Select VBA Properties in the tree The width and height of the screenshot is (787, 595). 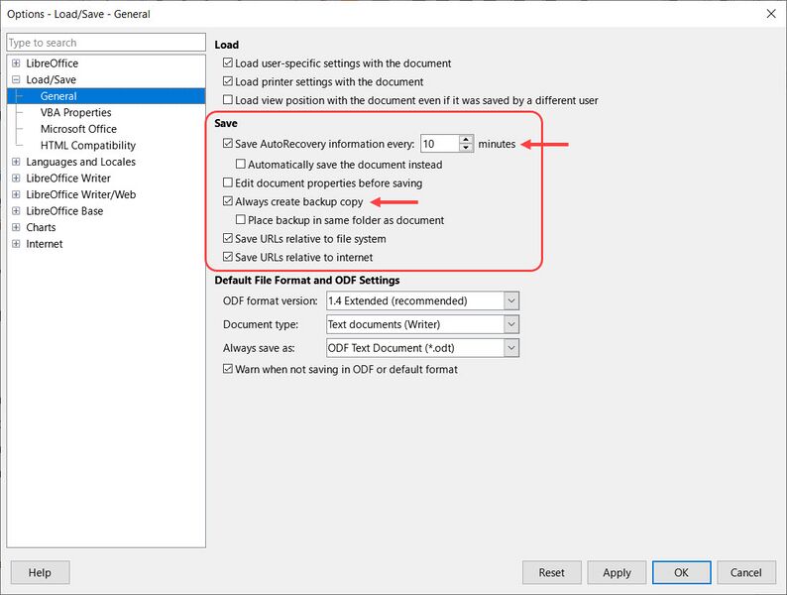(x=75, y=112)
